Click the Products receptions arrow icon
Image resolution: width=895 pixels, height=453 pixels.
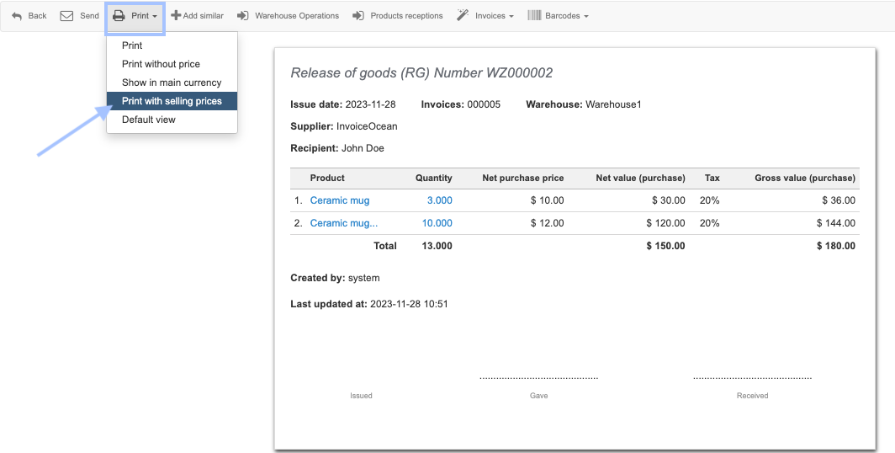(357, 16)
